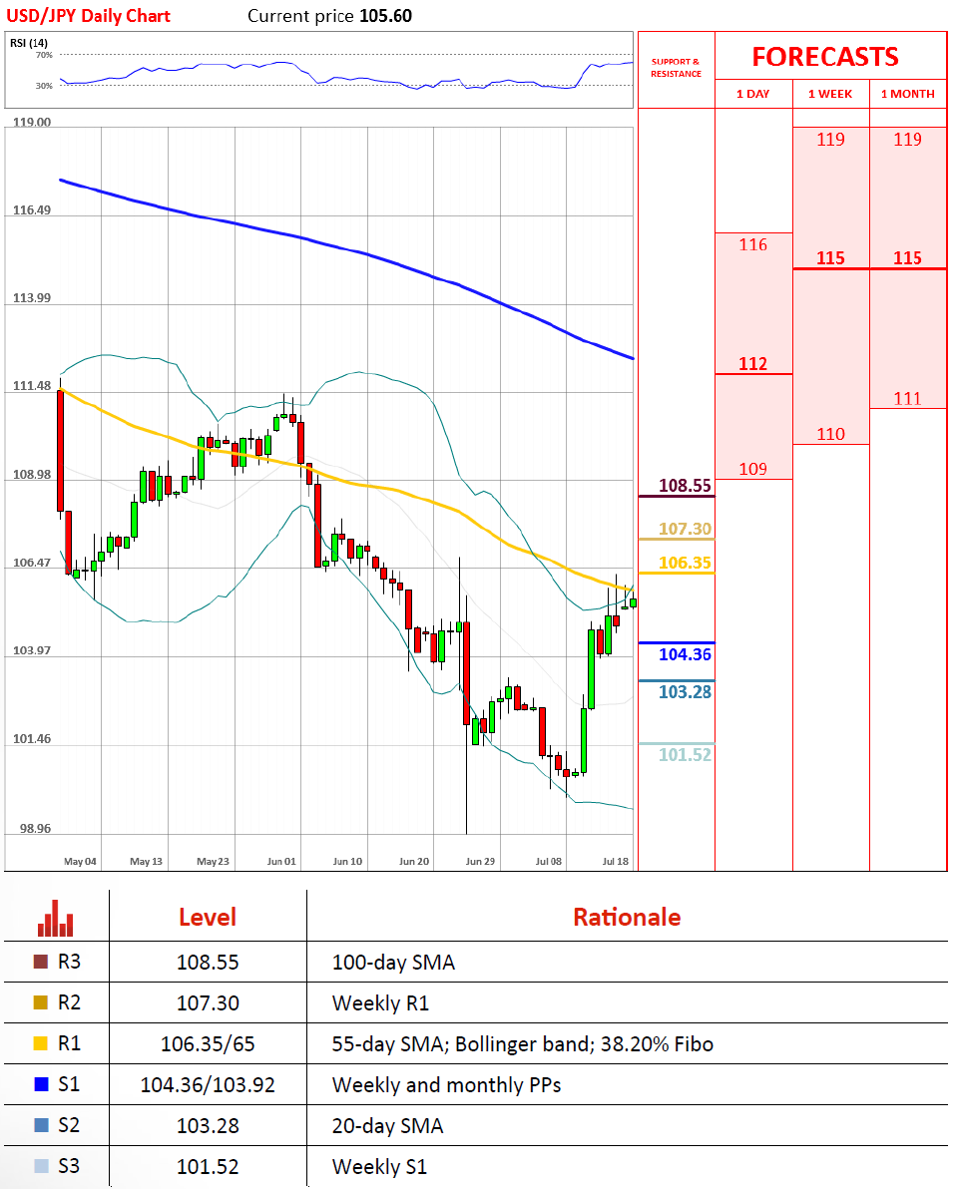959x1189 pixels.
Task: Click the 111.48 price axis label
Action: 32,386
